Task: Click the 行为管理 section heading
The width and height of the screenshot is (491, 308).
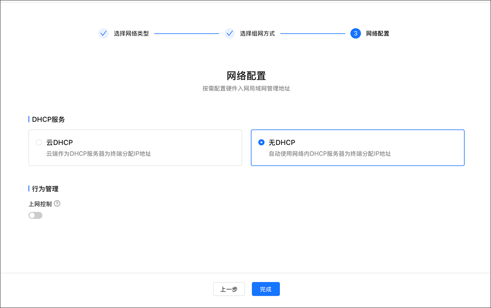Action: [x=45, y=189]
